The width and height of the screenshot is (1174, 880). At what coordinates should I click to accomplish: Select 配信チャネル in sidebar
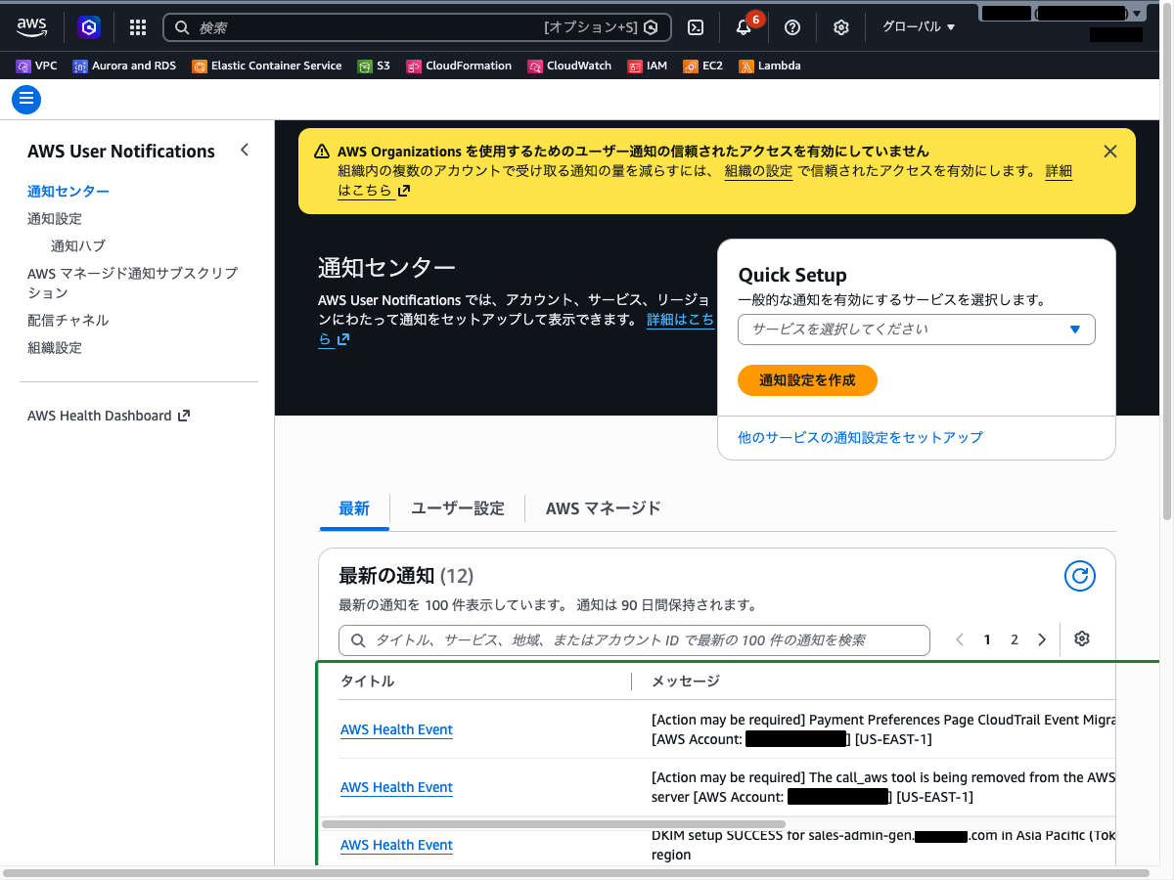[x=68, y=321]
